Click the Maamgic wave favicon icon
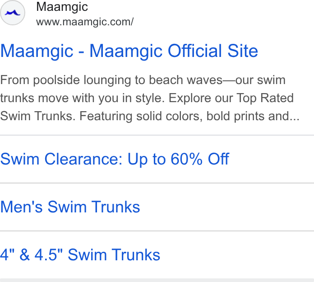 tap(13, 13)
